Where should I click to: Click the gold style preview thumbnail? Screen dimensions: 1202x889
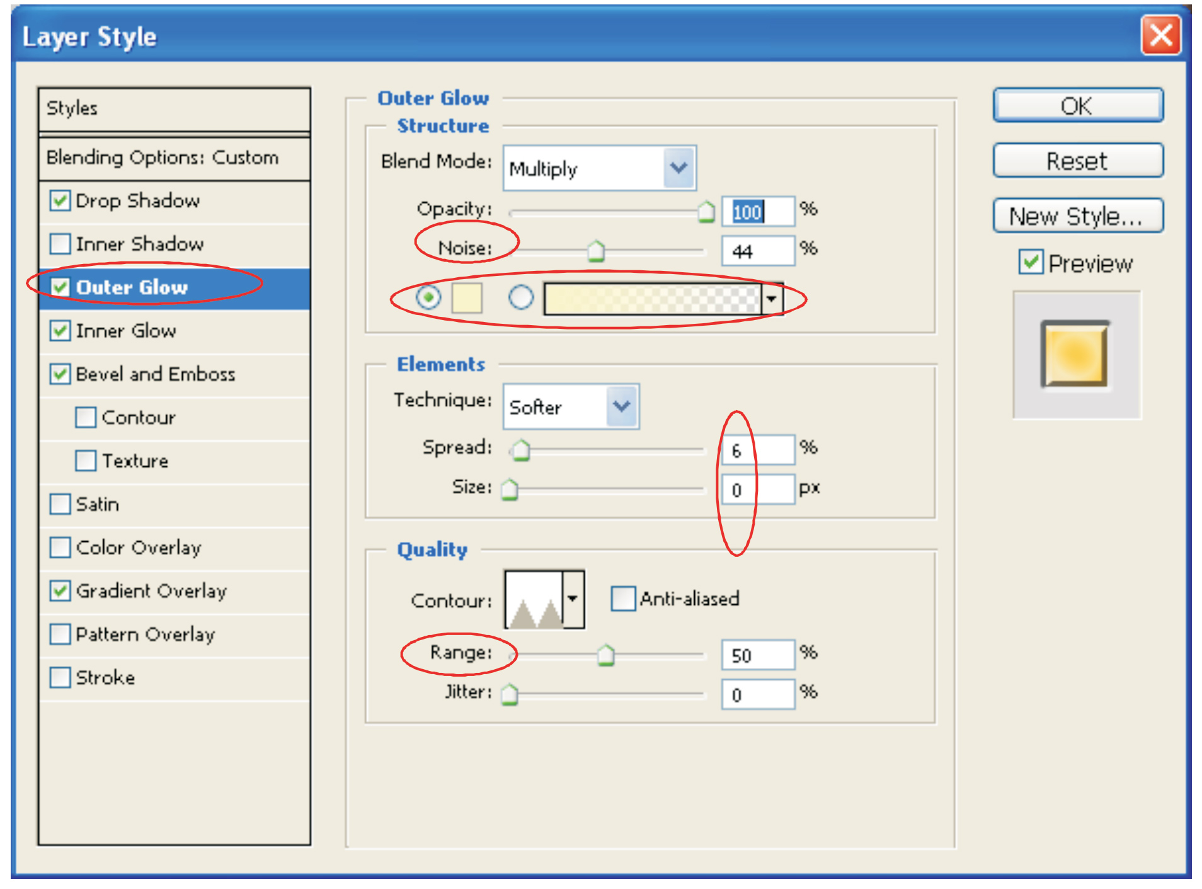click(1075, 354)
